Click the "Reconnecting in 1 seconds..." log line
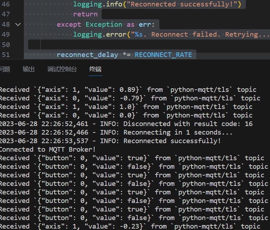This screenshot has height=230, width=270. [x=178, y=132]
